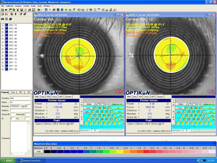Expand the 2012 - 09 tree node
Viewport: 217px width, 163px height.
(2, 29)
